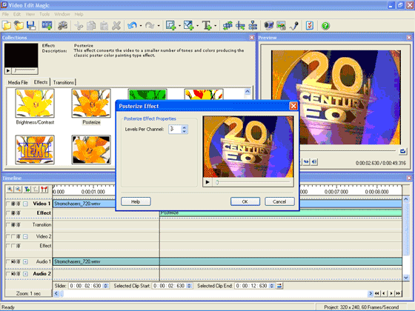Click Cancel in Posterize Effect dialog
The image size is (415, 311).
pyautogui.click(x=279, y=201)
